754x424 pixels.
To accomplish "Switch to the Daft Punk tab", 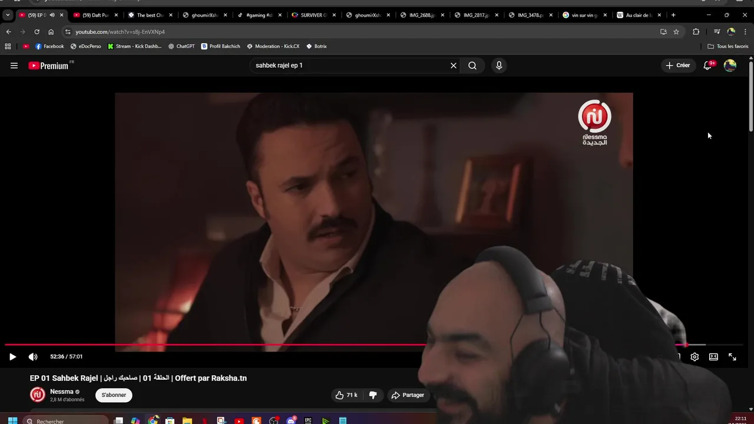I will [94, 15].
